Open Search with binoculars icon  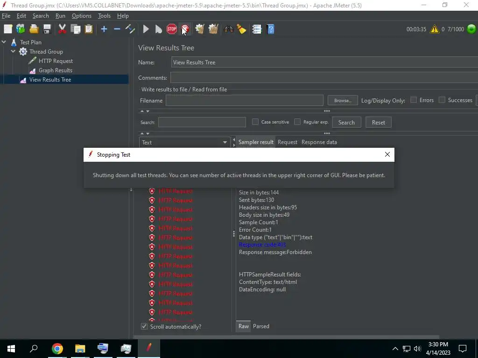coord(228,29)
